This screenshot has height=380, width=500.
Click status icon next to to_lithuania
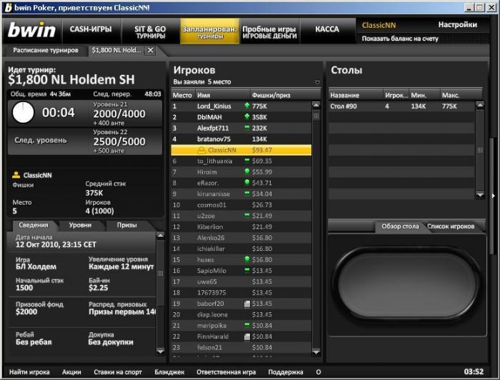(247, 160)
